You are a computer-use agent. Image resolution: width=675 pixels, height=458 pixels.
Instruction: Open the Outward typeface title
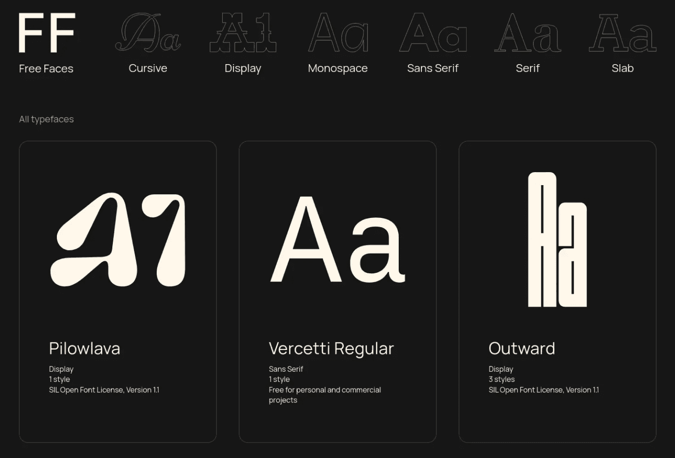pyautogui.click(x=522, y=348)
